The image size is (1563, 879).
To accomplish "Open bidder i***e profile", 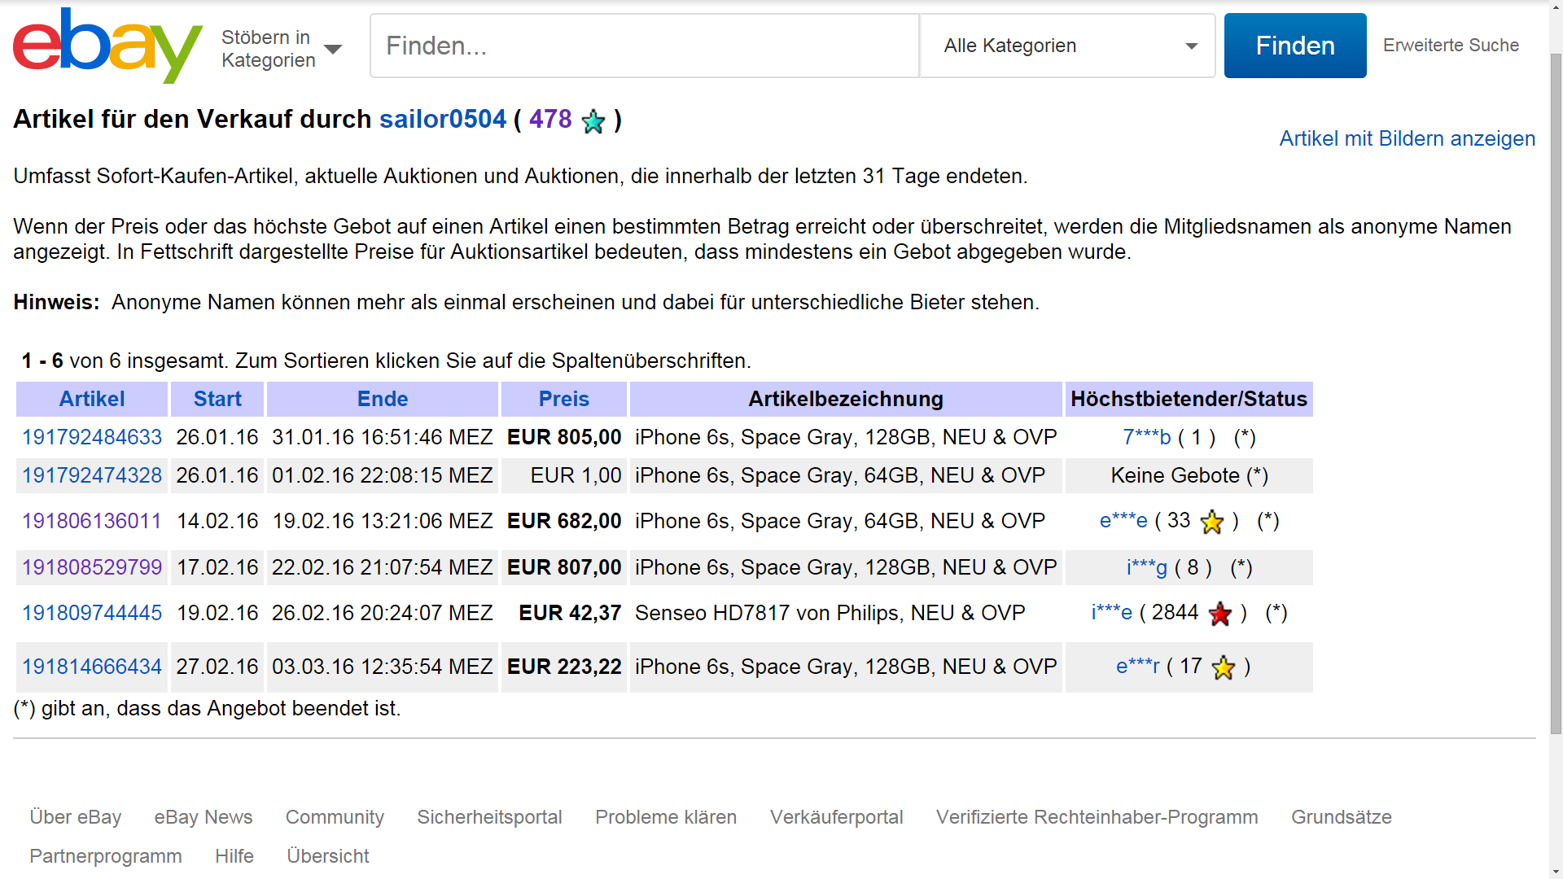I will (x=1111, y=613).
